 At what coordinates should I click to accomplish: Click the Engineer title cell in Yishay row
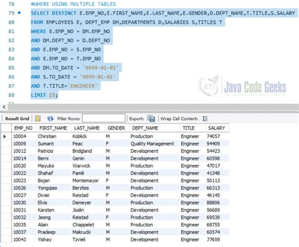(190, 239)
